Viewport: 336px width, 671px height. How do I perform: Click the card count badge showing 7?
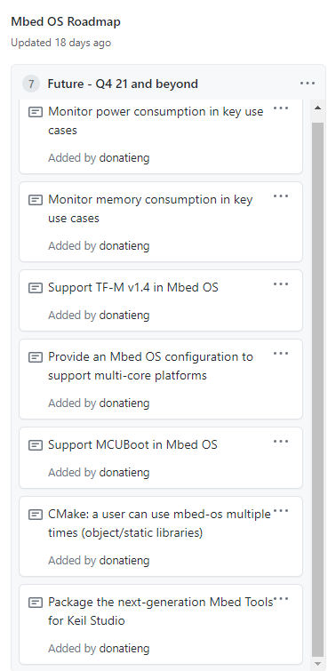click(x=31, y=84)
